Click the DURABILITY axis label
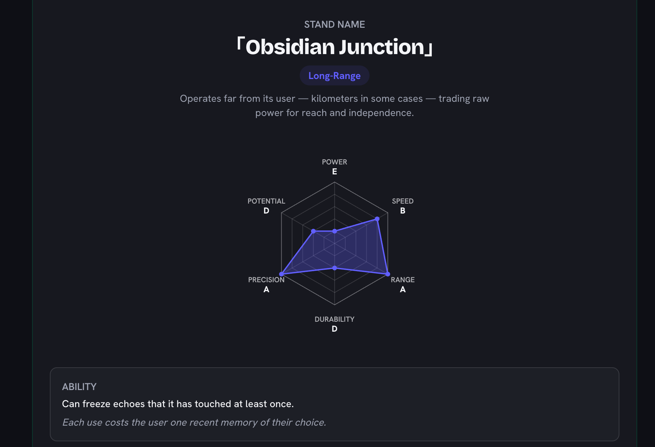The width and height of the screenshot is (655, 447). point(334,319)
